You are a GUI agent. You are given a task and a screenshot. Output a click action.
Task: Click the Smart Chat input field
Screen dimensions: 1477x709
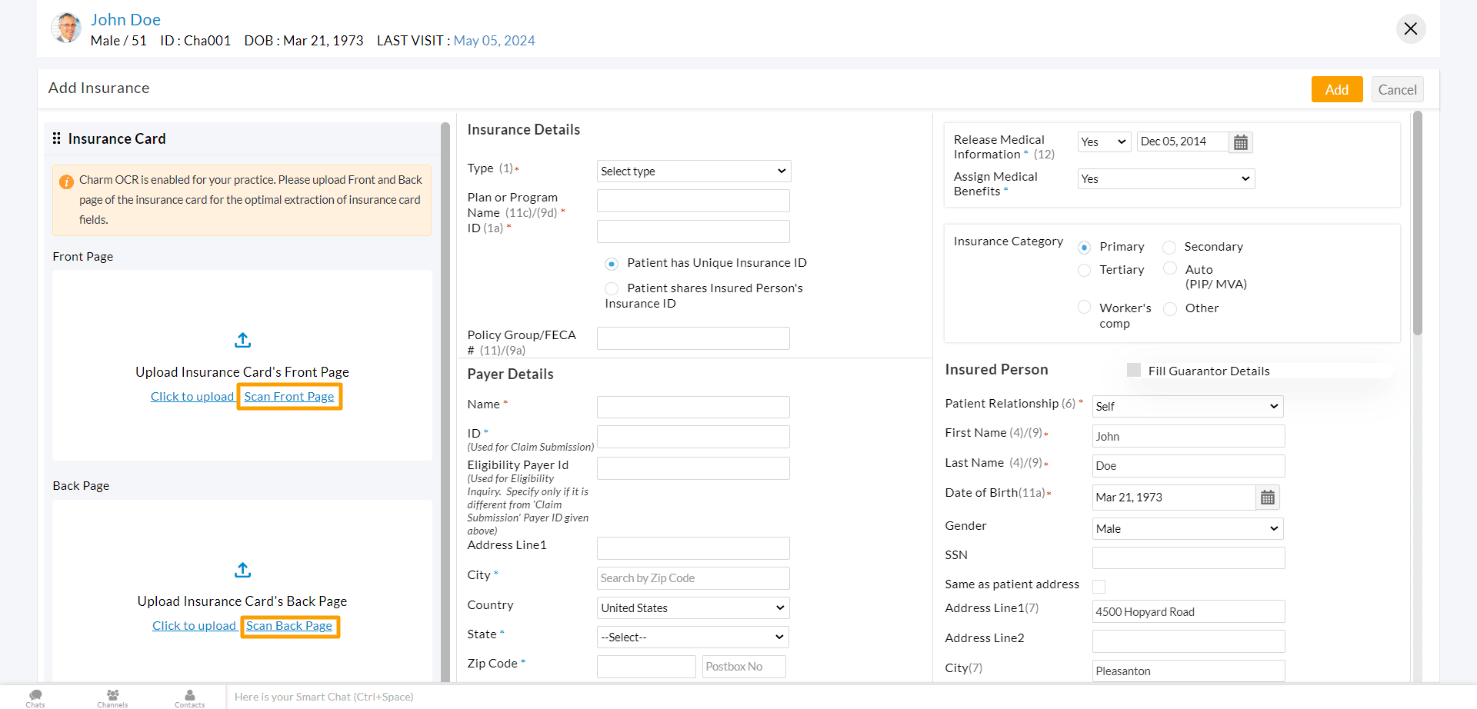[323, 697]
